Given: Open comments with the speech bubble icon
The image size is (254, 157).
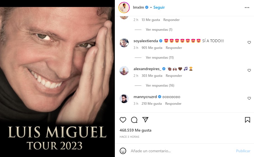Looking at the screenshot, I should (x=134, y=120).
